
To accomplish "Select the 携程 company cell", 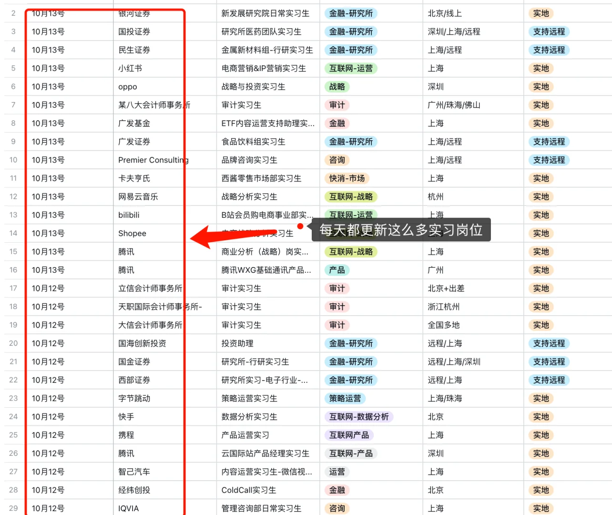I will click(164, 435).
